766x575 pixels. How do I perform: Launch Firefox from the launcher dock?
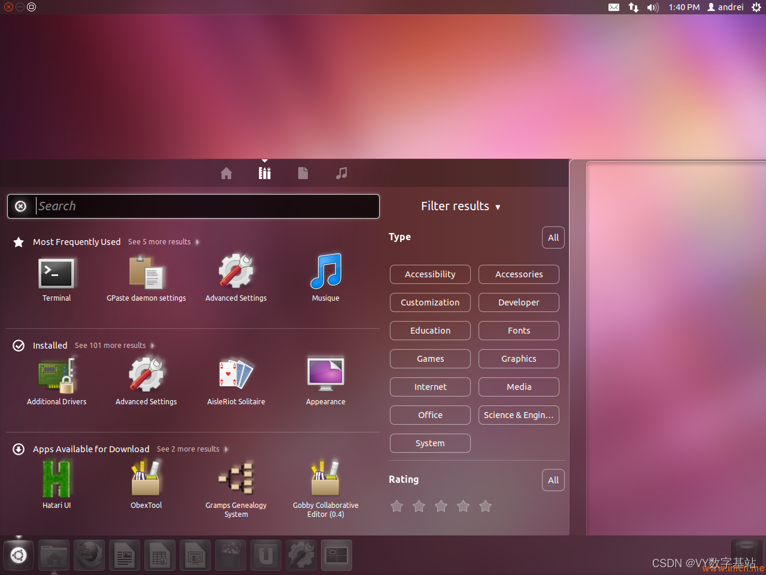point(89,555)
